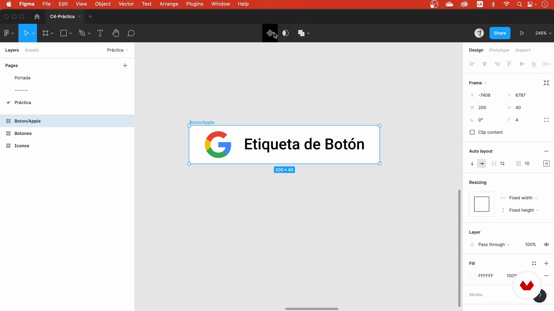The width and height of the screenshot is (554, 311).
Task: Click the Boolean groups union icon
Action: pyautogui.click(x=301, y=33)
